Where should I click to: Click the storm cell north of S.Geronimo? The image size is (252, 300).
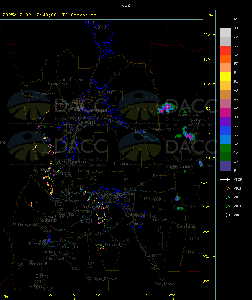tap(166, 108)
